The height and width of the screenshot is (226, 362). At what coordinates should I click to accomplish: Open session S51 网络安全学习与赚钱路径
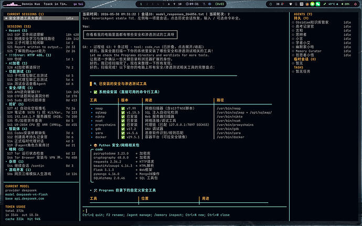(42, 39)
